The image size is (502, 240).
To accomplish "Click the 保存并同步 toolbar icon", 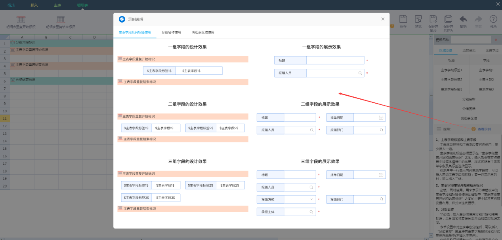I will (433, 20).
